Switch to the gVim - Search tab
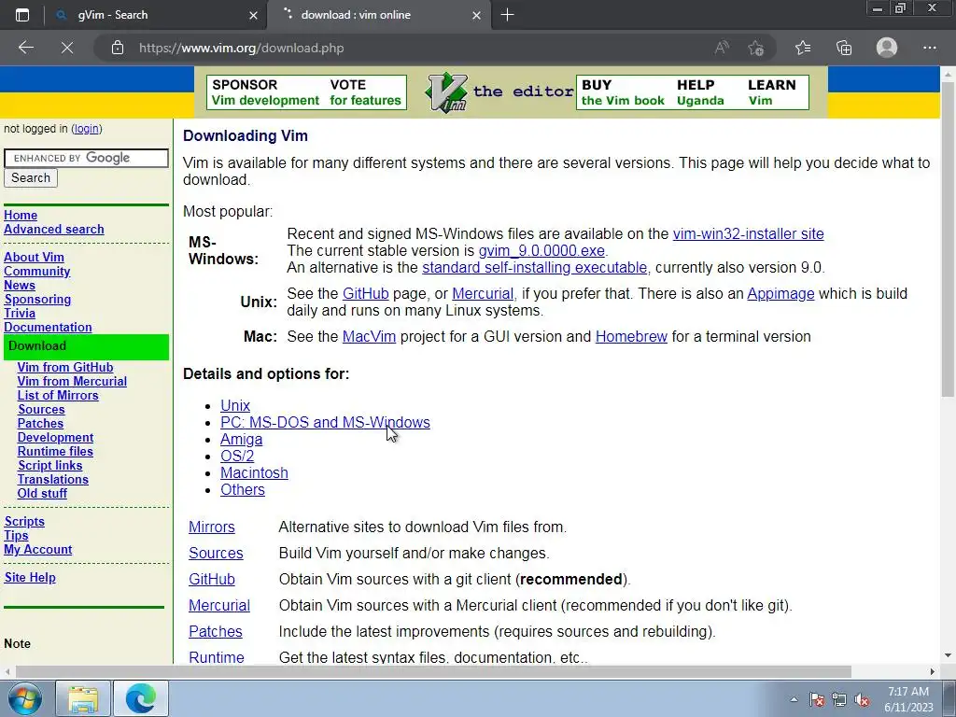 click(155, 15)
